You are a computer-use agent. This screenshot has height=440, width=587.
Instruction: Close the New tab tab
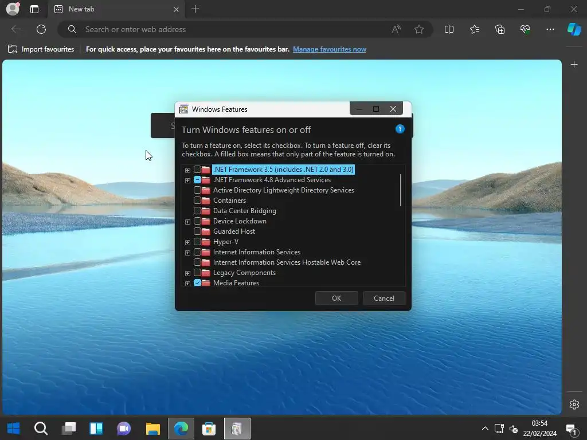point(176,9)
